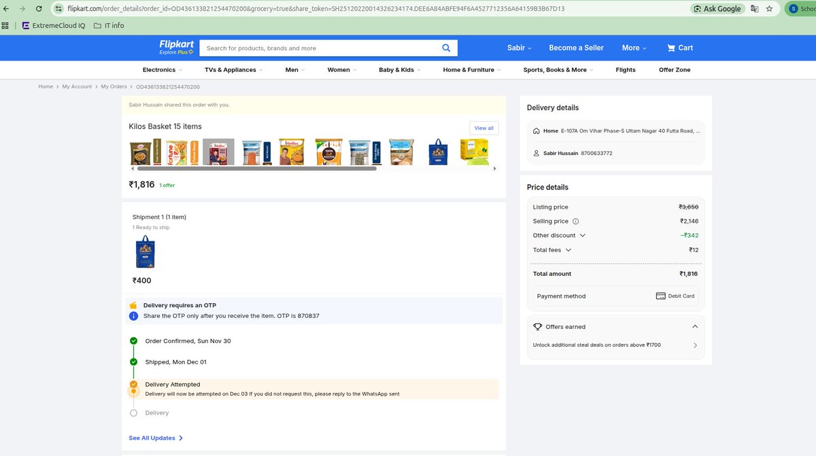Open the browser profile avatar

pyautogui.click(x=793, y=9)
